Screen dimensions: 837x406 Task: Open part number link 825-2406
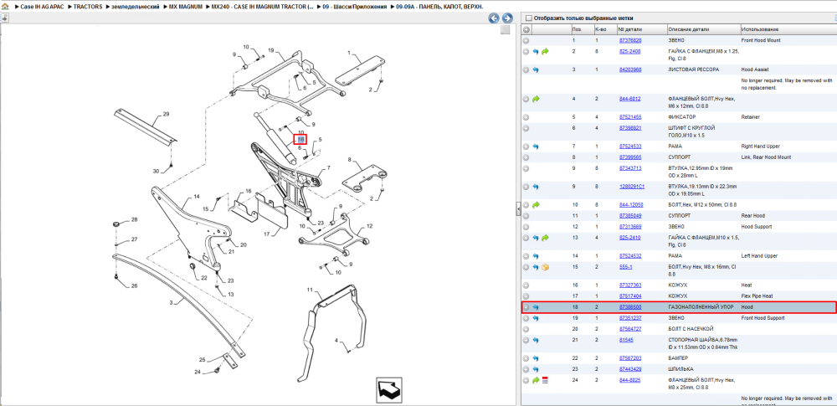(x=629, y=51)
